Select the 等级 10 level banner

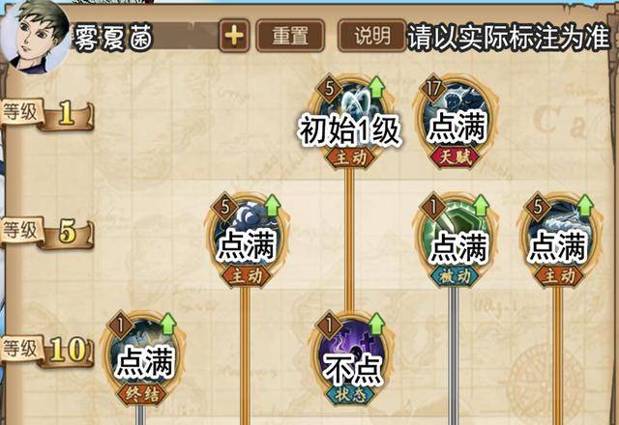pyautogui.click(x=47, y=351)
